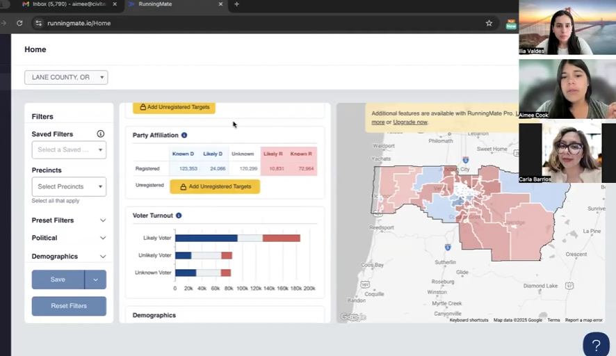
Task: Click the Google logo on the map
Action: click(353, 317)
